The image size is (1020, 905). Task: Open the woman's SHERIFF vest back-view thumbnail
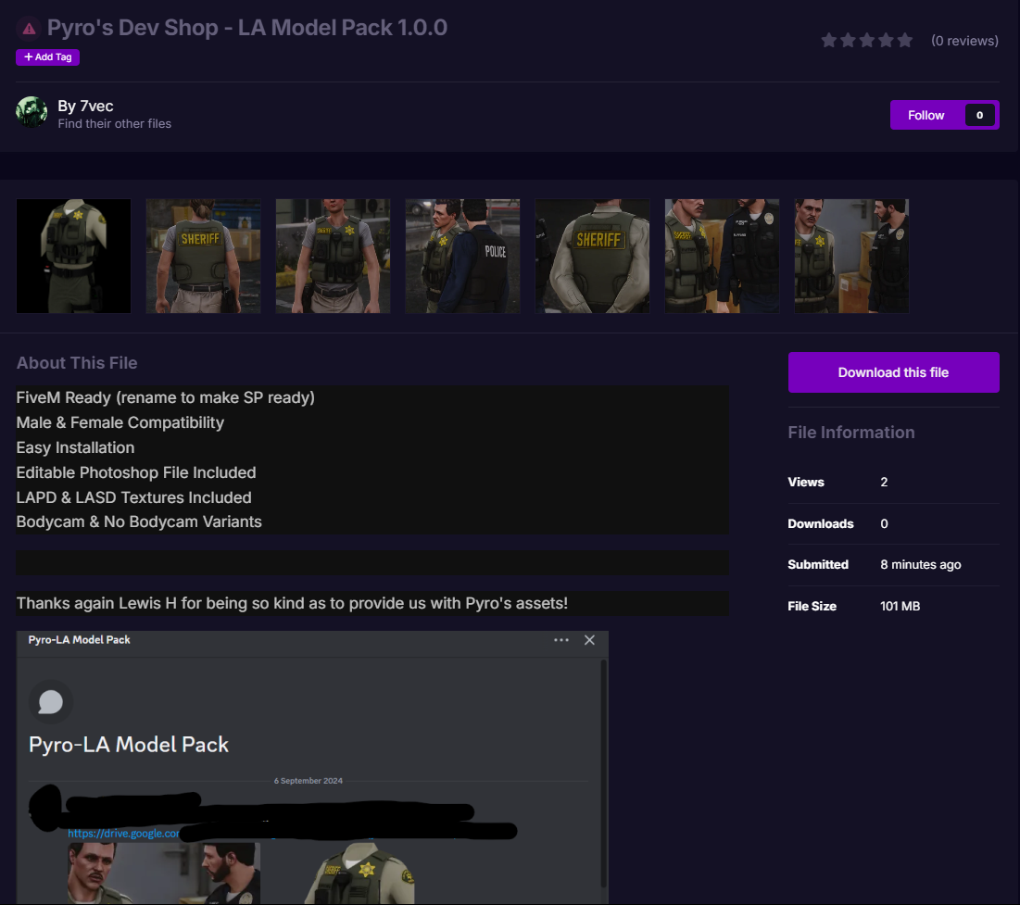[x=203, y=256]
